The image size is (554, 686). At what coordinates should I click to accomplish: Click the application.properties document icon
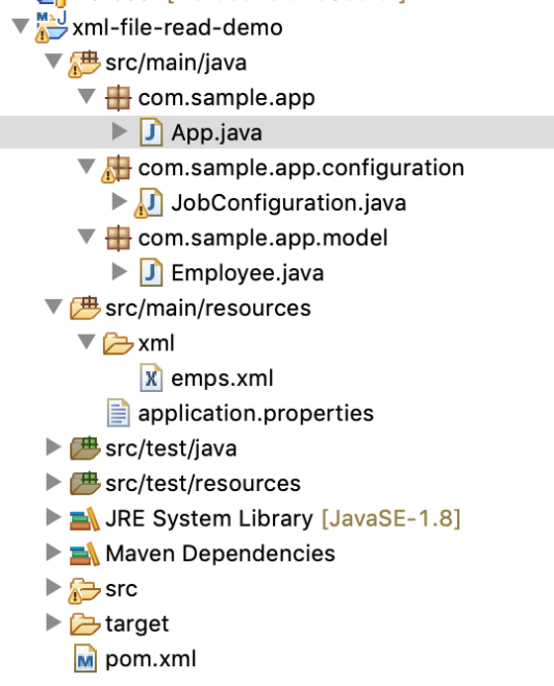118,413
